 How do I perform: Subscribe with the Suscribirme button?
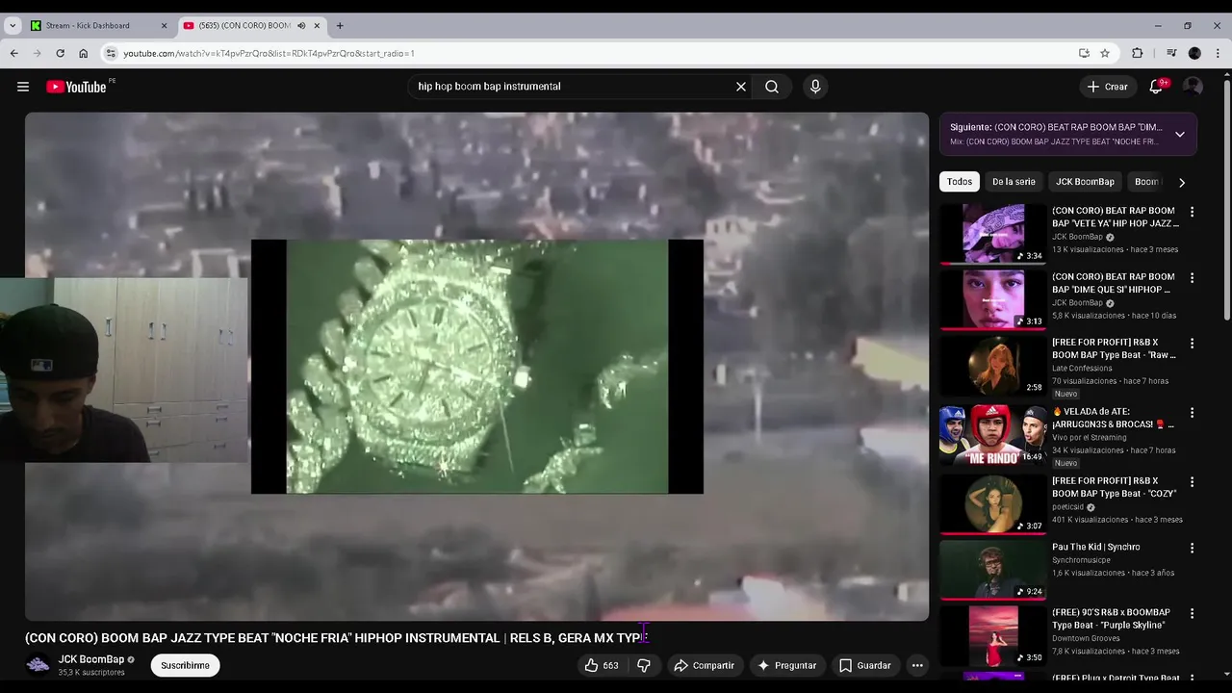pos(185,665)
